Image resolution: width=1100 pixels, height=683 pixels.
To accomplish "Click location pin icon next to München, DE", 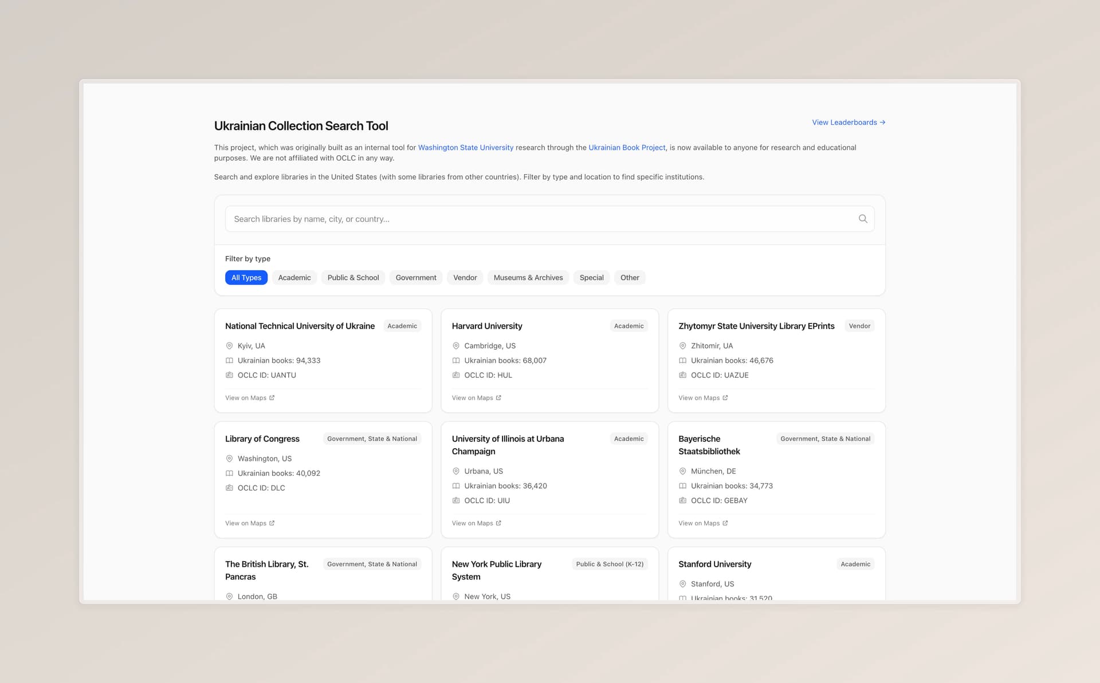I will [x=683, y=471].
